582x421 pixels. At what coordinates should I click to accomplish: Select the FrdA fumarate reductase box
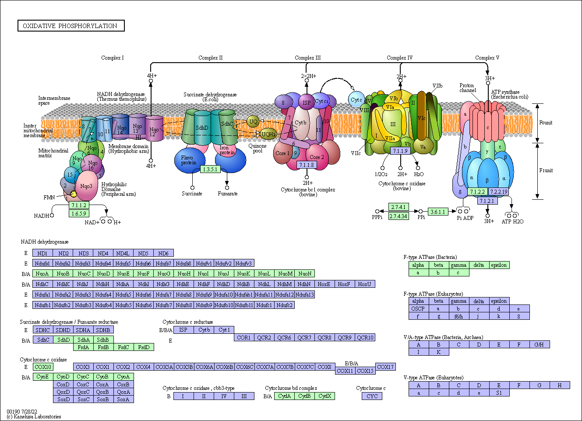[x=83, y=347]
